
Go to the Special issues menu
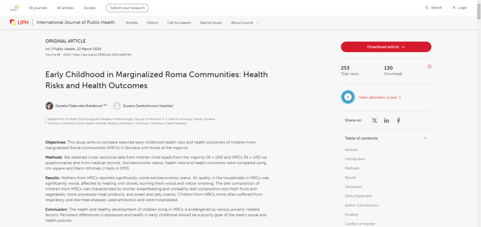tap(210, 23)
